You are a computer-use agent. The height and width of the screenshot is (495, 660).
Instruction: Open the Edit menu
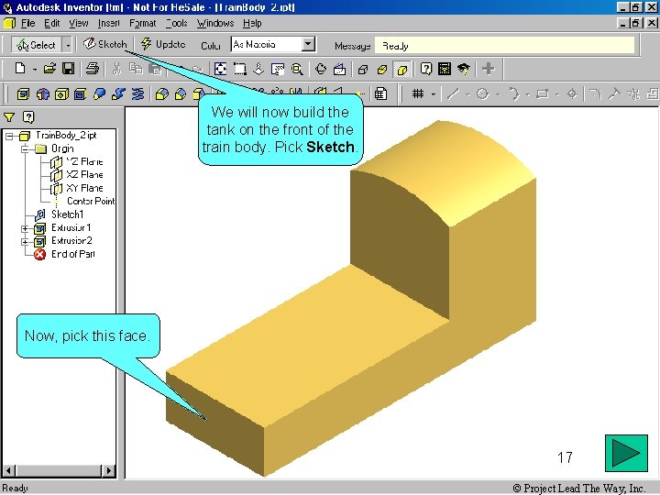52,23
